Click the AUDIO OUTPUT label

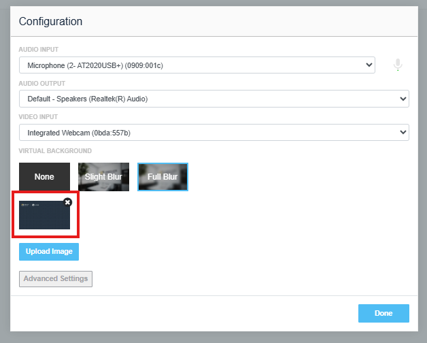point(42,84)
